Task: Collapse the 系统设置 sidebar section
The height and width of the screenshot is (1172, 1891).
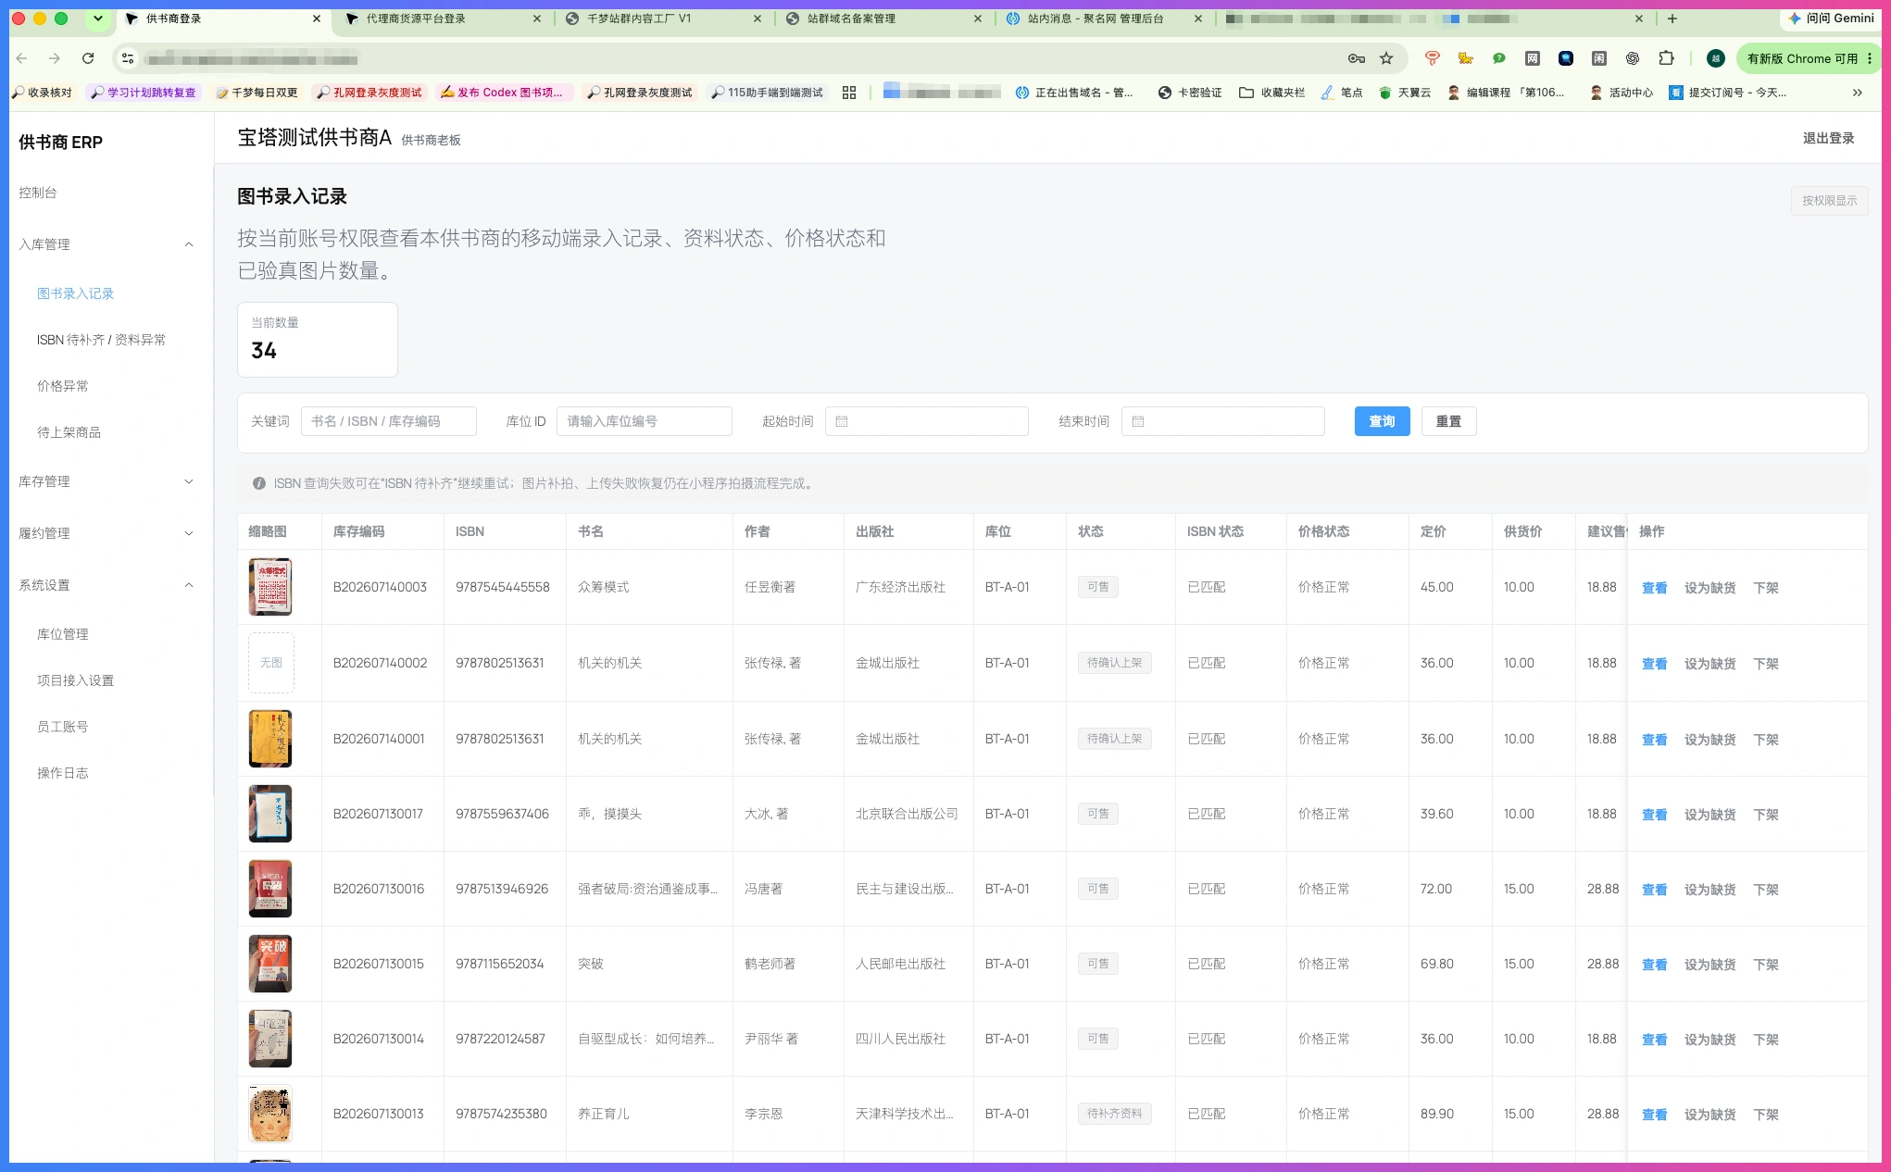Action: [x=106, y=585]
